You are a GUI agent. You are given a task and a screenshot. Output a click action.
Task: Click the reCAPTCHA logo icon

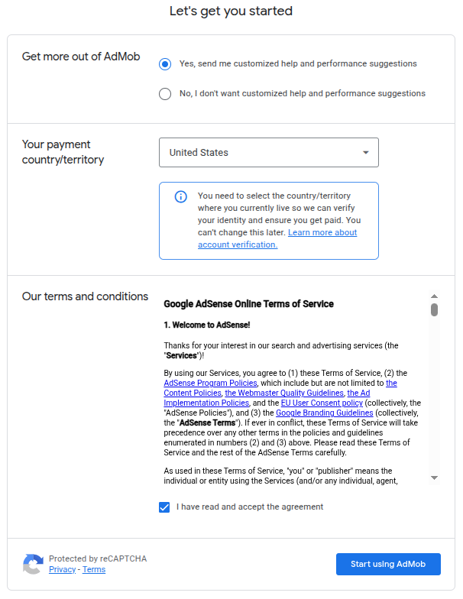pyautogui.click(x=33, y=564)
